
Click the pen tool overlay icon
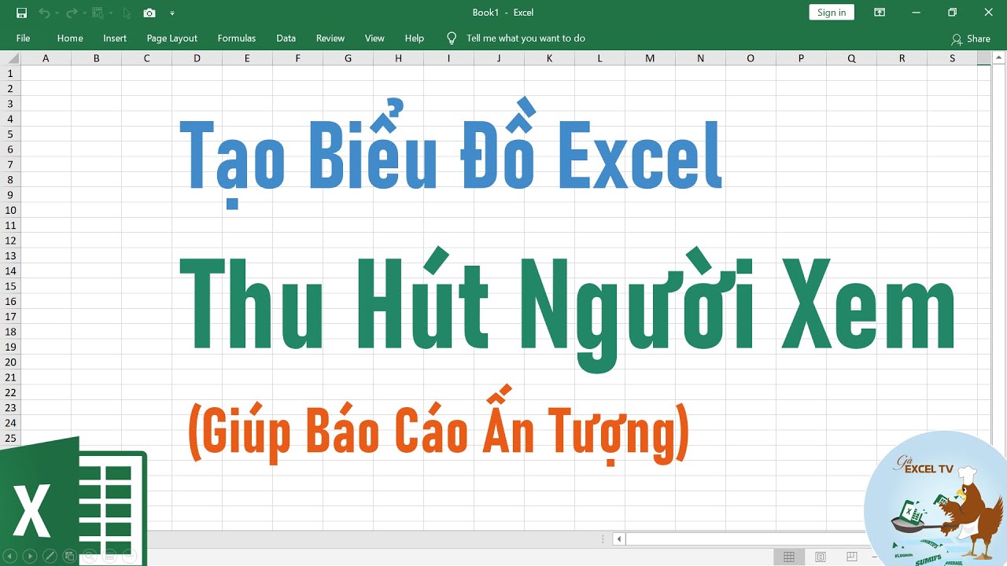pos(50,555)
